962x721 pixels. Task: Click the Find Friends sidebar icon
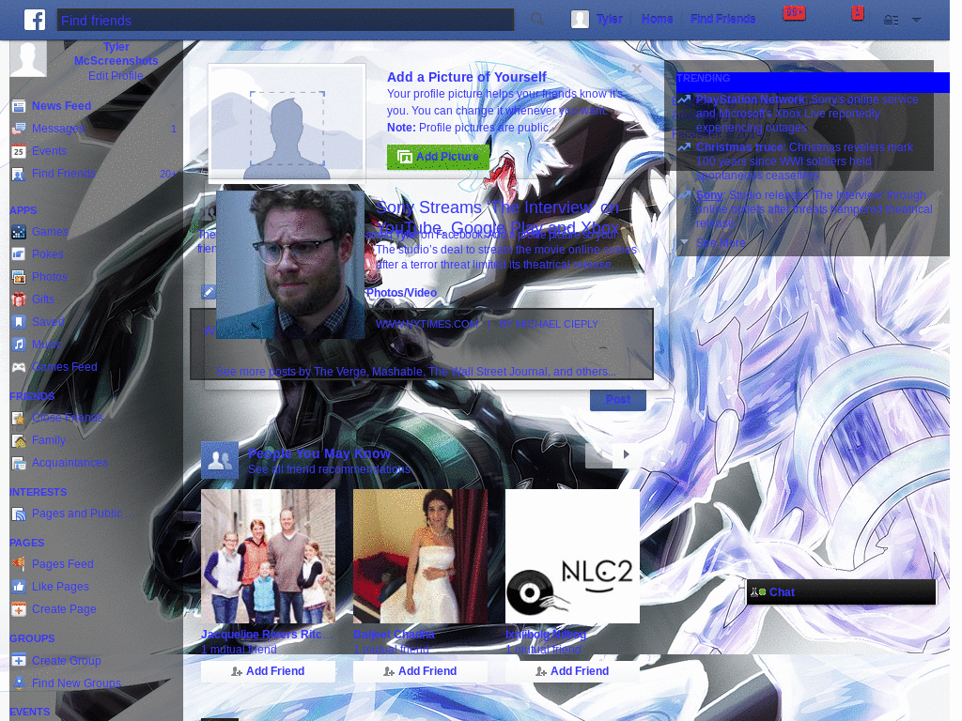click(x=19, y=174)
